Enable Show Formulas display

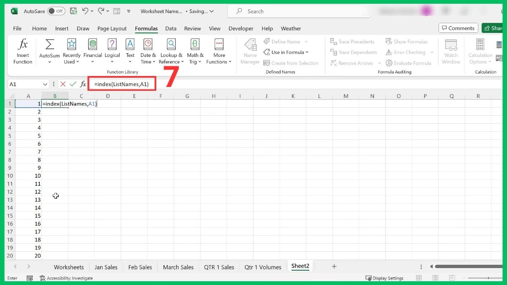pyautogui.click(x=407, y=41)
